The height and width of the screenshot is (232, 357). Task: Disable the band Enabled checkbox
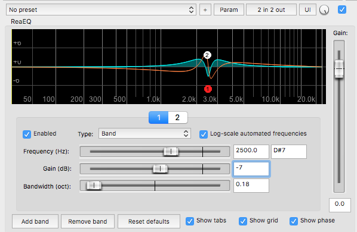click(x=27, y=134)
